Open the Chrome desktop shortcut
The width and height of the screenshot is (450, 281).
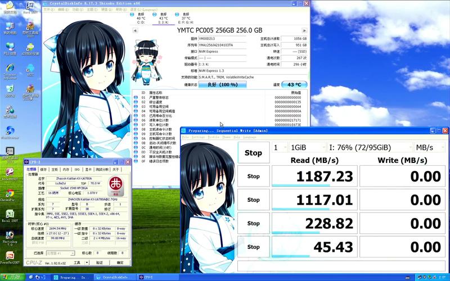[10, 194]
